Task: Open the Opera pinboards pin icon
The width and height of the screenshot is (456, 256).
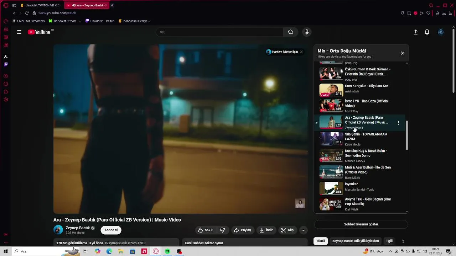Action: point(403,13)
